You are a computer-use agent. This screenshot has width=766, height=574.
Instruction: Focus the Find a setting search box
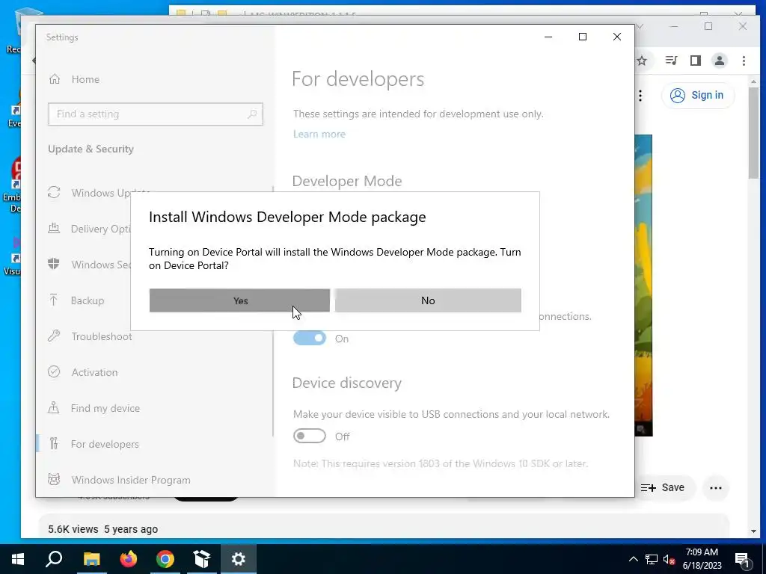click(156, 114)
